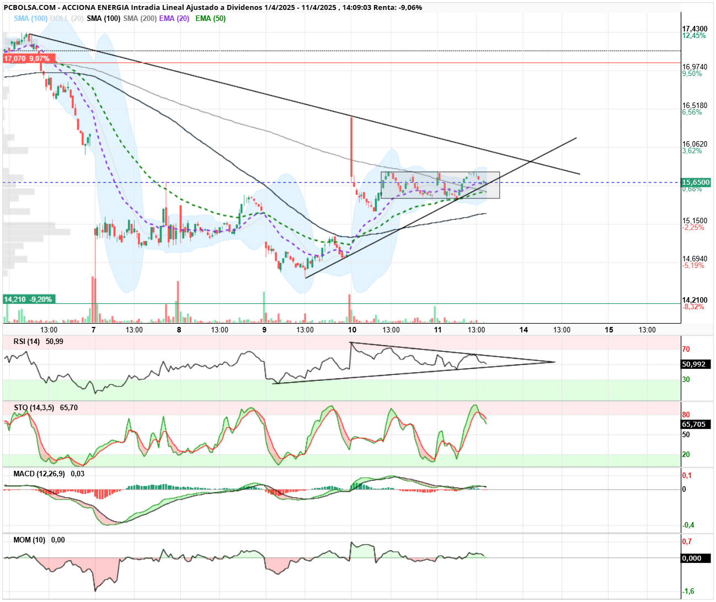716x602 pixels.
Task: Click the -5,19% percentage axis label
Action: pyautogui.click(x=693, y=266)
